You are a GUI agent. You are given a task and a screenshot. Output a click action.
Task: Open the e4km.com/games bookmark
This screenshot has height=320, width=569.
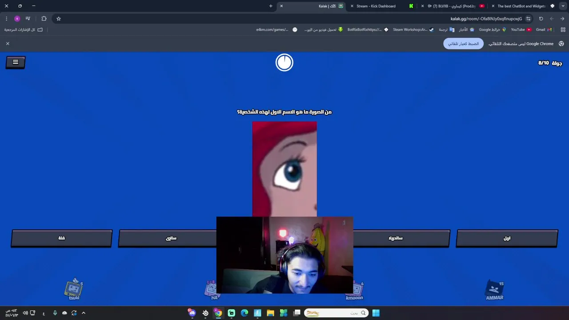[x=276, y=30]
